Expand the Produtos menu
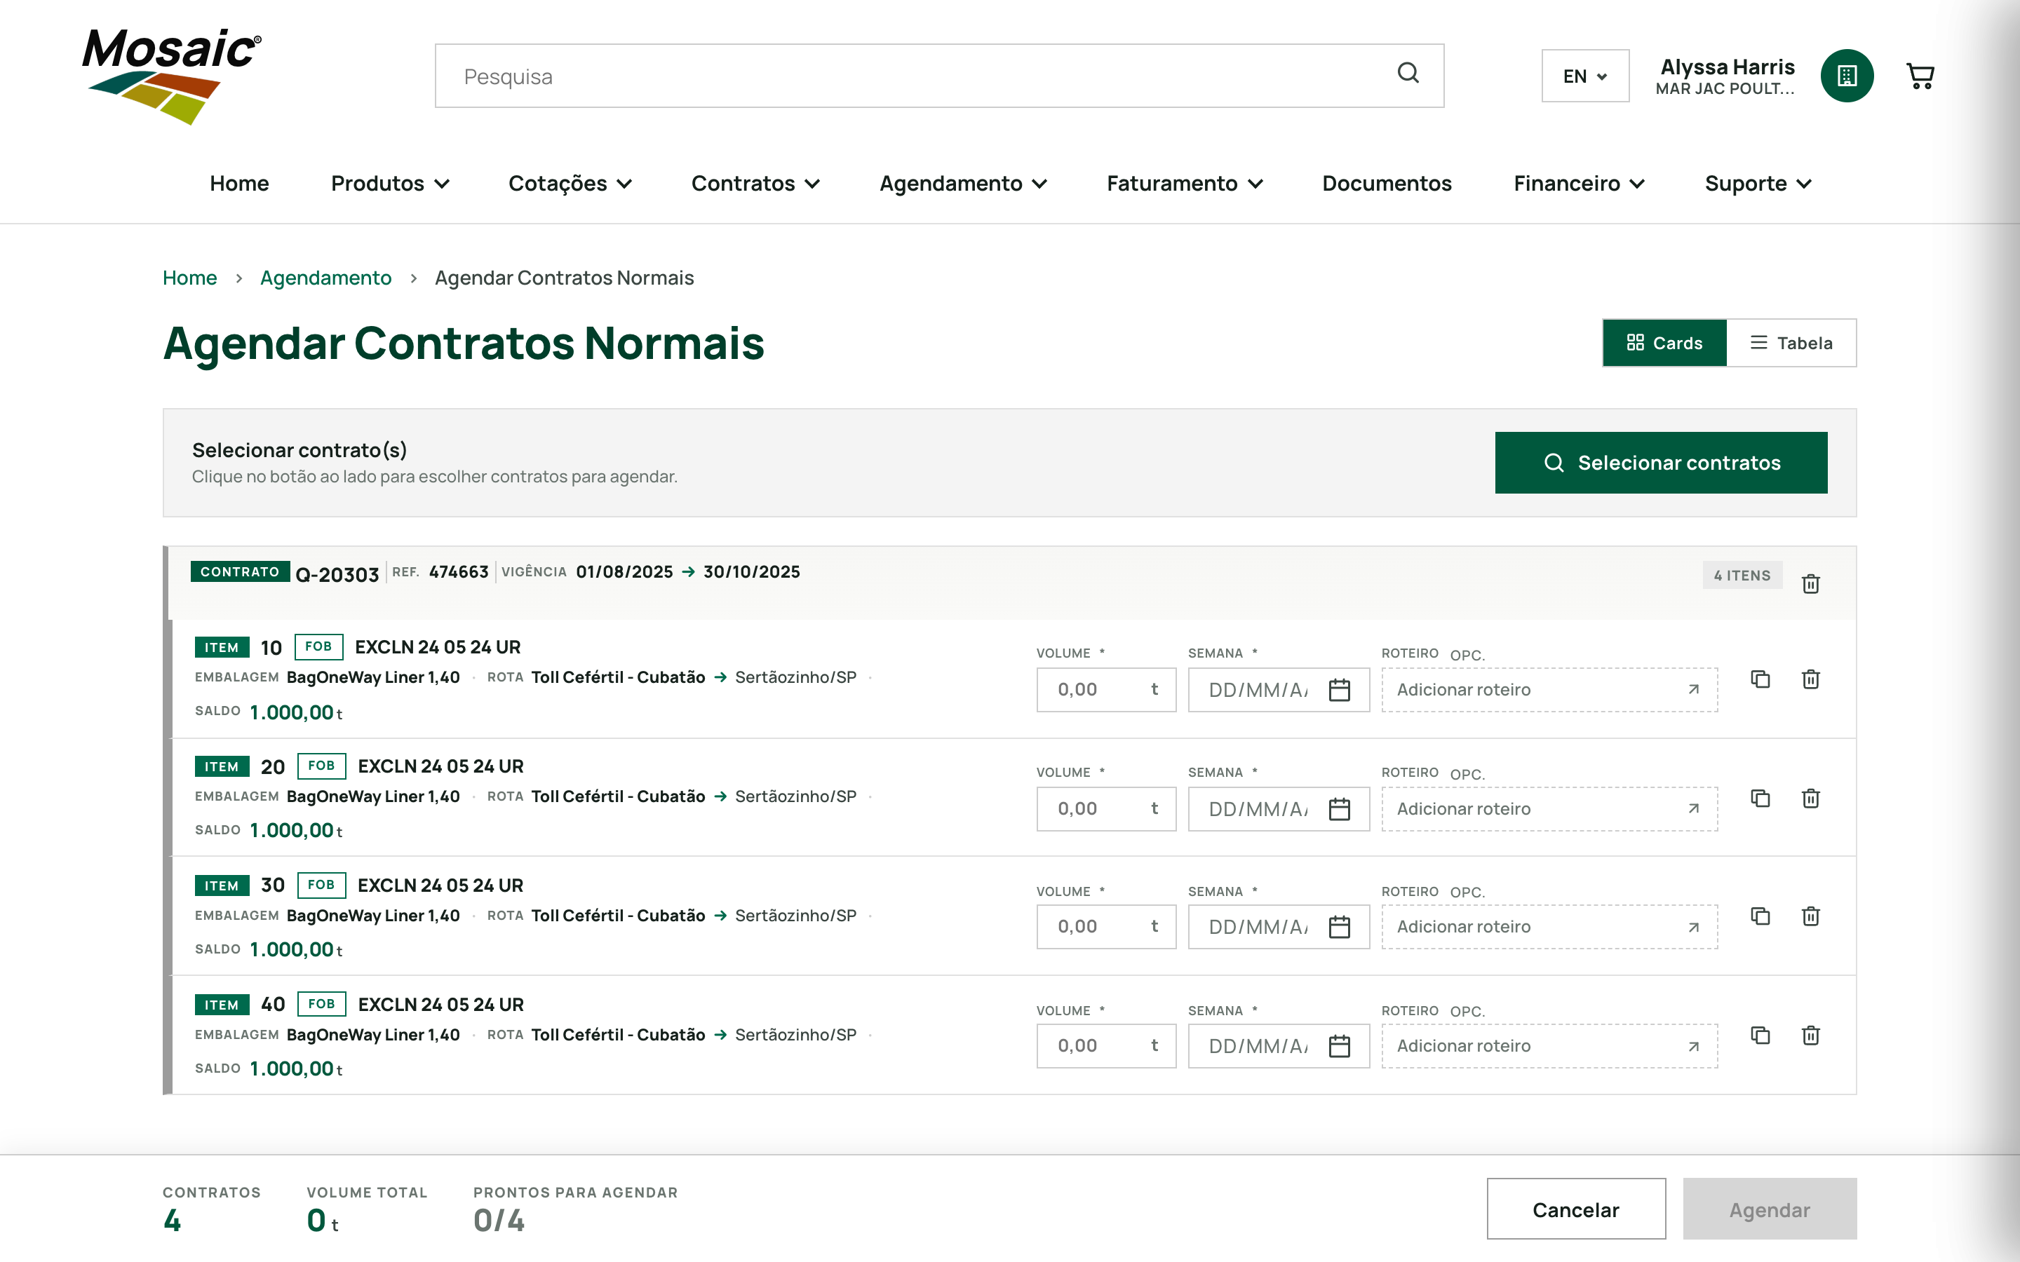The height and width of the screenshot is (1262, 2020). [x=390, y=184]
